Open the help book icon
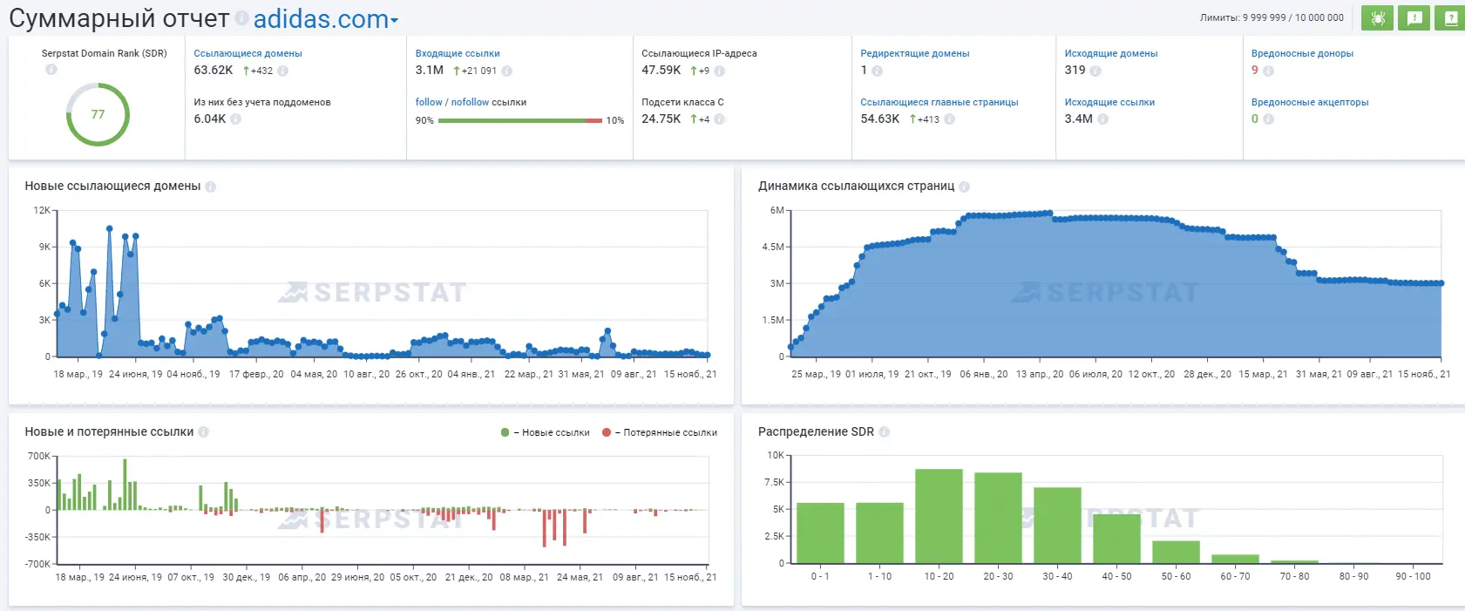 [x=1450, y=18]
